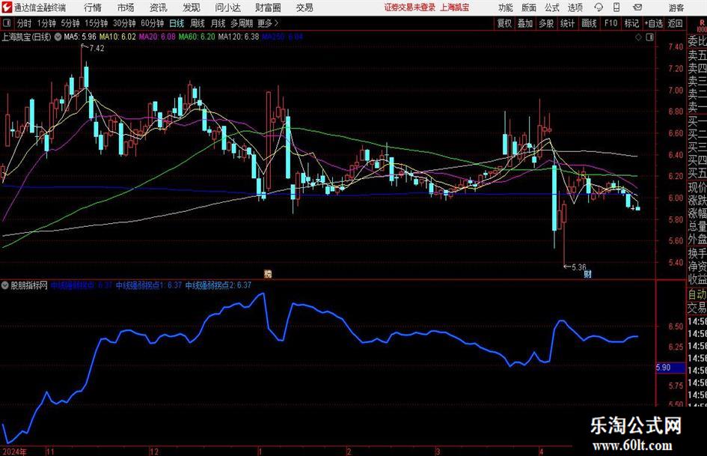Viewport: 707px width, 456px height.
Task: Expand the 股朋指标网 indicator dropdown arrow
Action: coord(5,285)
